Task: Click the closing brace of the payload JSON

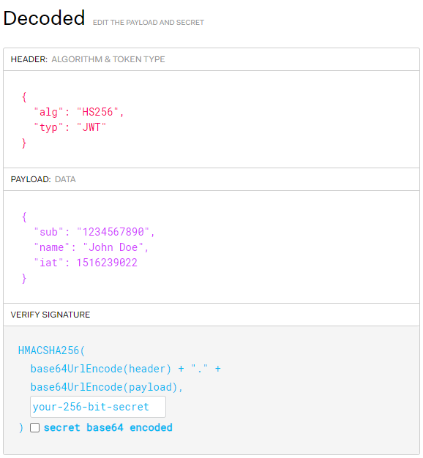Action: coord(24,278)
